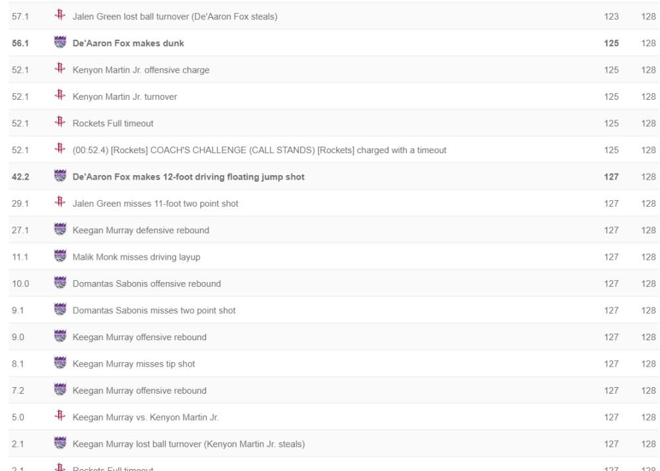Click the 125 score on De'Aaron Fox dunk row
The height and width of the screenshot is (471, 660).
[x=611, y=44]
